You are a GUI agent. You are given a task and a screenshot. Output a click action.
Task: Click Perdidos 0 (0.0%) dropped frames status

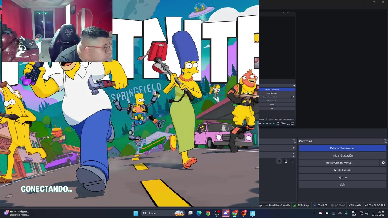(x=274, y=205)
